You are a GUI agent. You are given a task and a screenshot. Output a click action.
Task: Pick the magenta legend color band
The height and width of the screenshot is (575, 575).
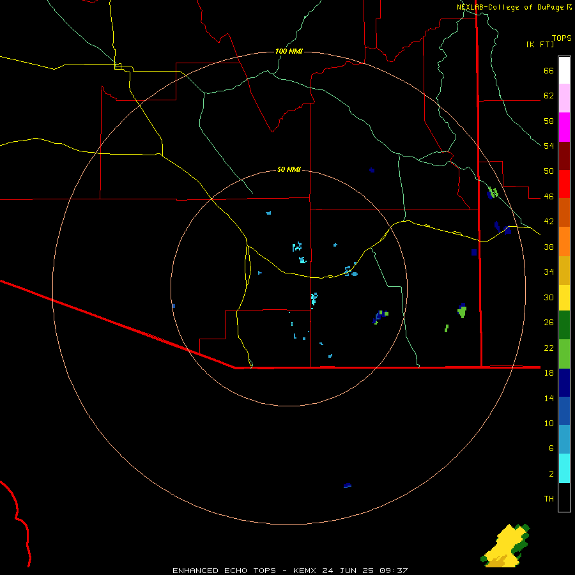pos(564,127)
